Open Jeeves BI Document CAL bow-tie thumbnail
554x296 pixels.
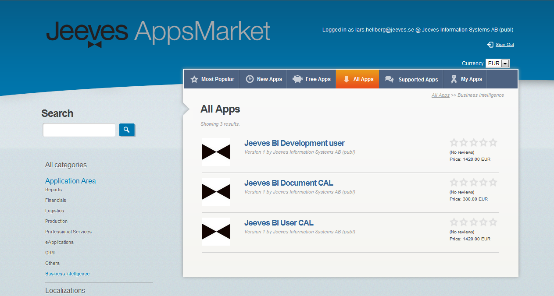coord(216,192)
